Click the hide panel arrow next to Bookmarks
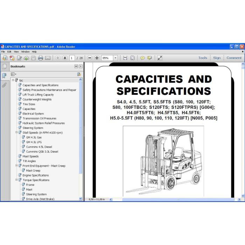 [x=81, y=66]
